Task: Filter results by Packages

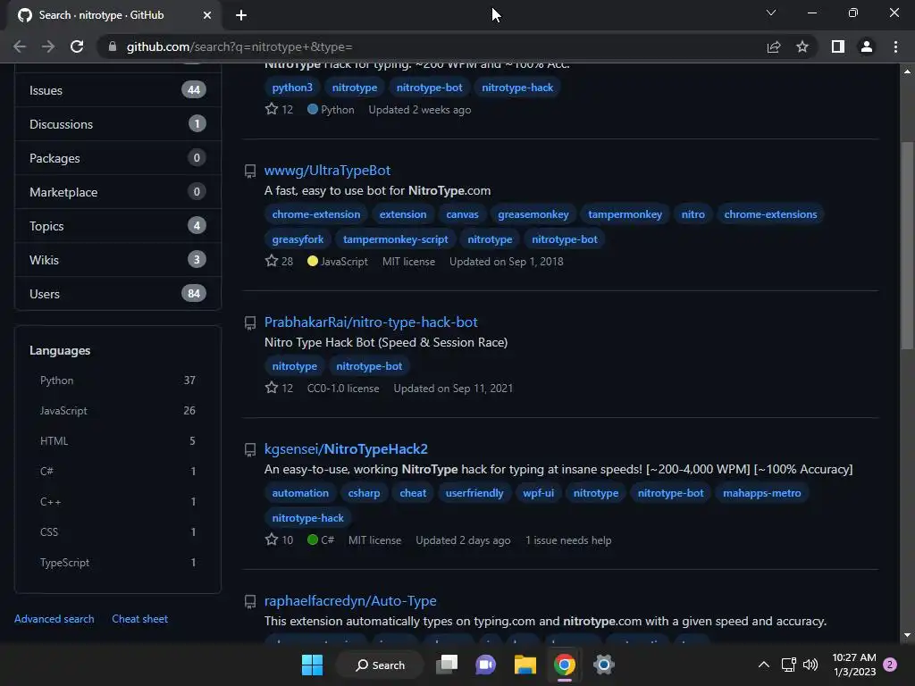Action: click(x=117, y=157)
